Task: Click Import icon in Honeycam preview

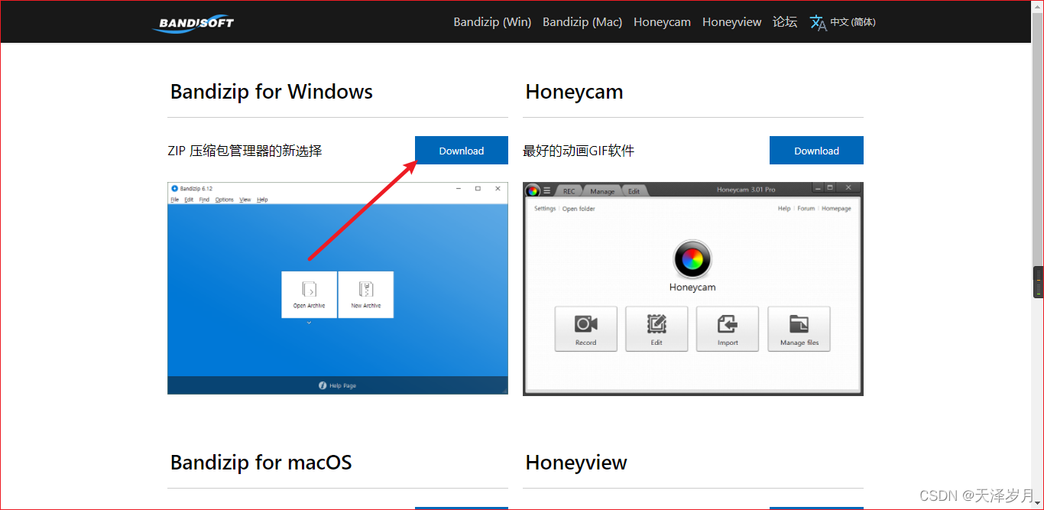Action: pyautogui.click(x=728, y=323)
